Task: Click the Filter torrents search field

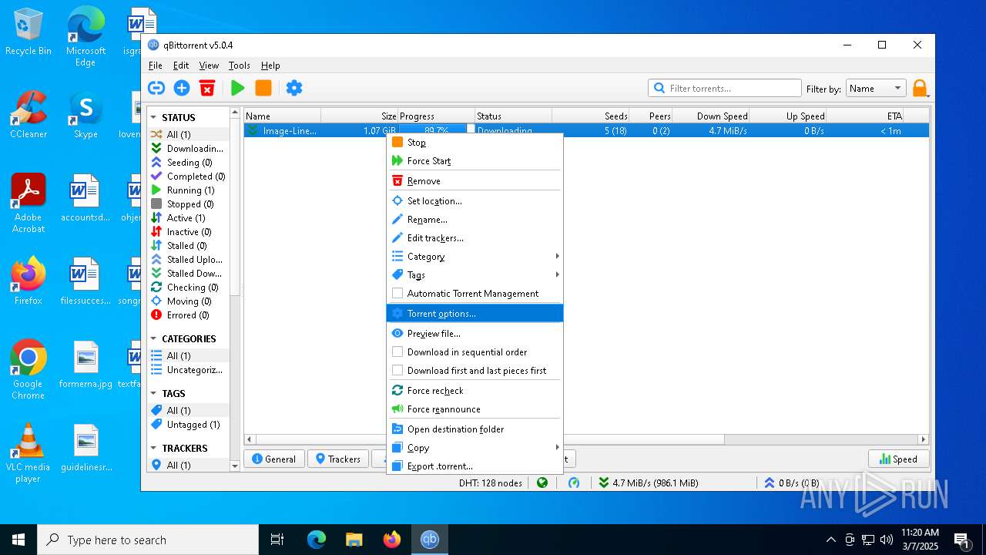Action: (724, 88)
